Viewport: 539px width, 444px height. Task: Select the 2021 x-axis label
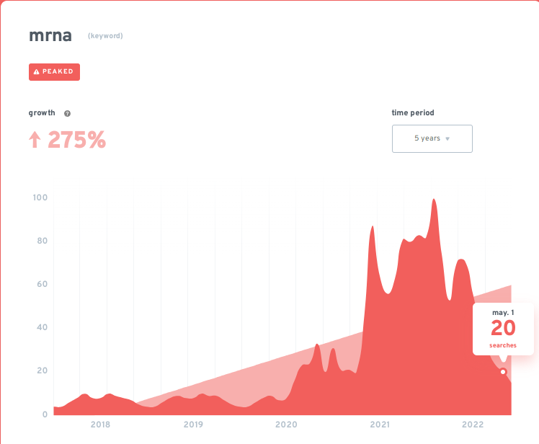coord(380,425)
